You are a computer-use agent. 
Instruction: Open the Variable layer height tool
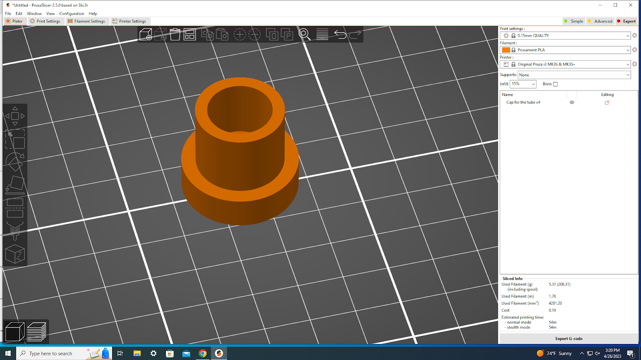(323, 34)
